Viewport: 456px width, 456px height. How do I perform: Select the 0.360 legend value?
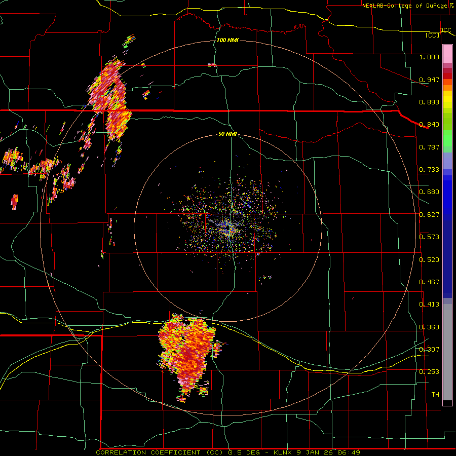[x=429, y=327]
